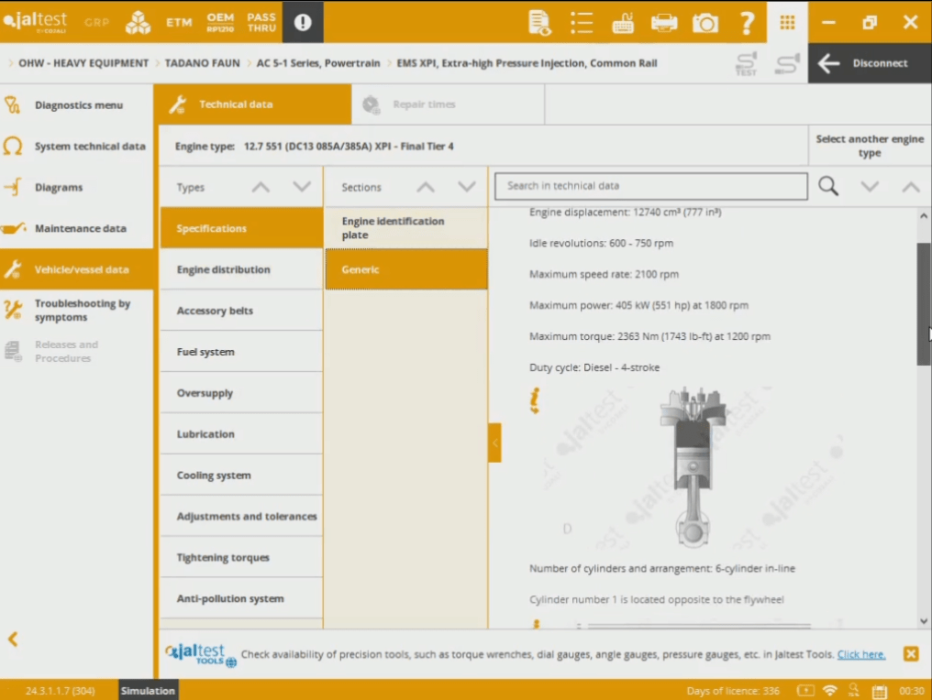The height and width of the screenshot is (700, 932).
Task: Go to next search result arrow
Action: [870, 186]
